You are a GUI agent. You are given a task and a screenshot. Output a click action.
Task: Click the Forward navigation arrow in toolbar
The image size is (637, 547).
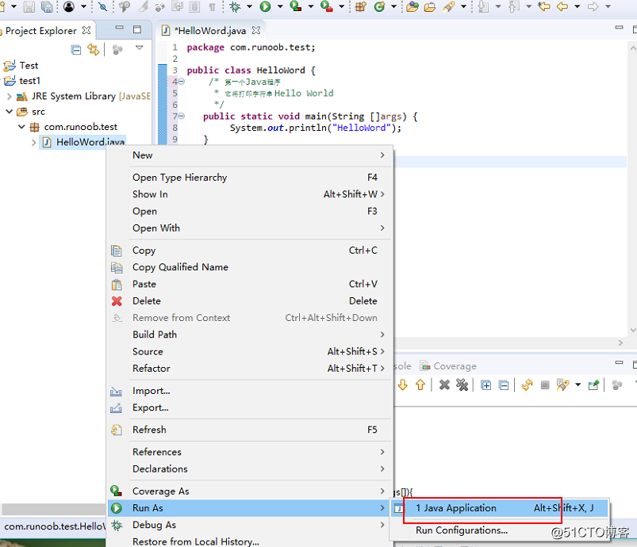click(x=593, y=6)
